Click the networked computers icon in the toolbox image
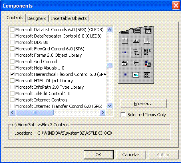 click(147, 64)
